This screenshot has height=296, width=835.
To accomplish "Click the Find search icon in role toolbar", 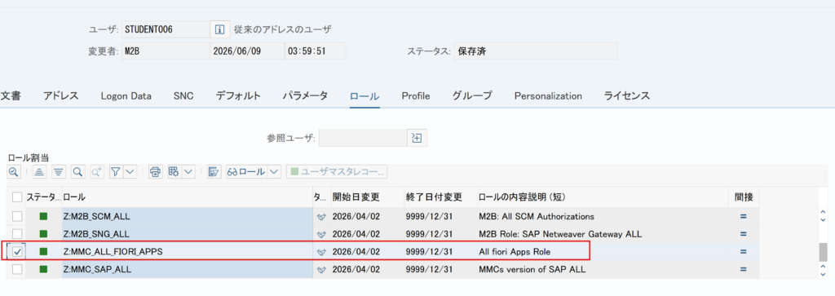I will 77,171.
